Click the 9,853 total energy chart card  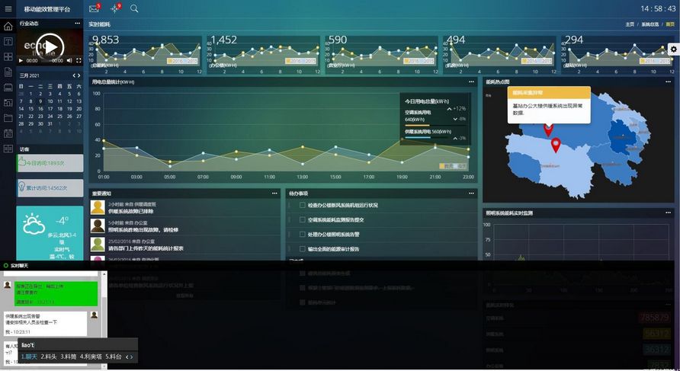(146, 55)
